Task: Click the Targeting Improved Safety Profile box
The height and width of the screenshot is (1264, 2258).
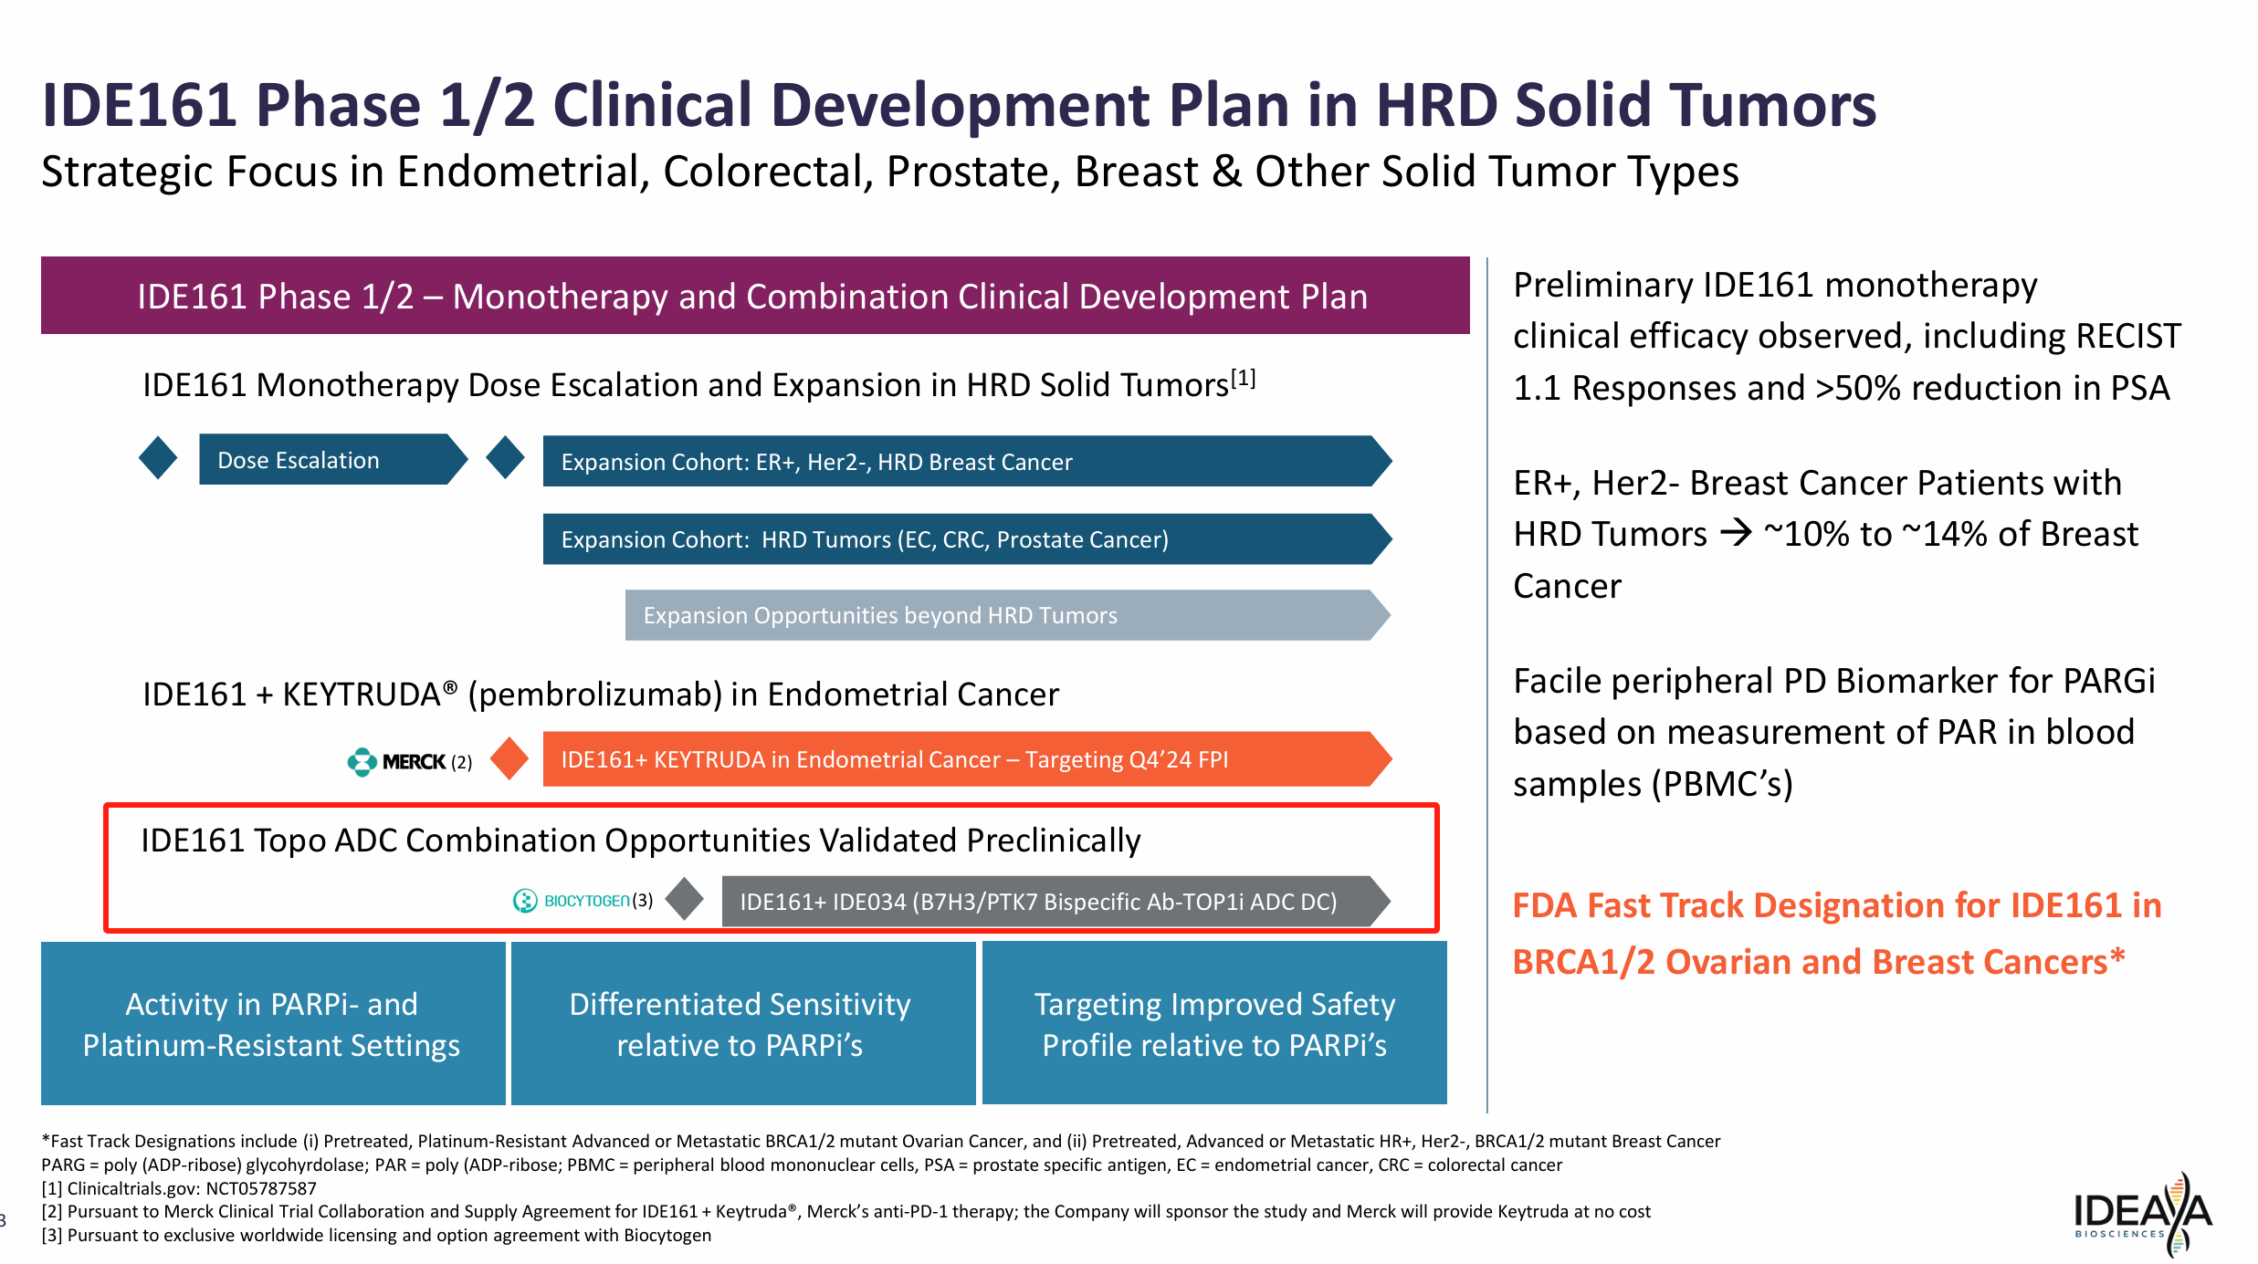Action: (1214, 1023)
